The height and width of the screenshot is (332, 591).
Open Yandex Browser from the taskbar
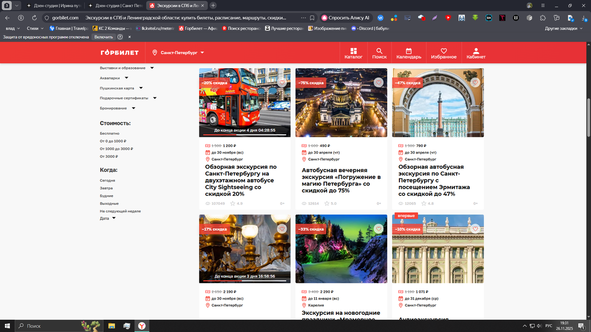tap(141, 326)
